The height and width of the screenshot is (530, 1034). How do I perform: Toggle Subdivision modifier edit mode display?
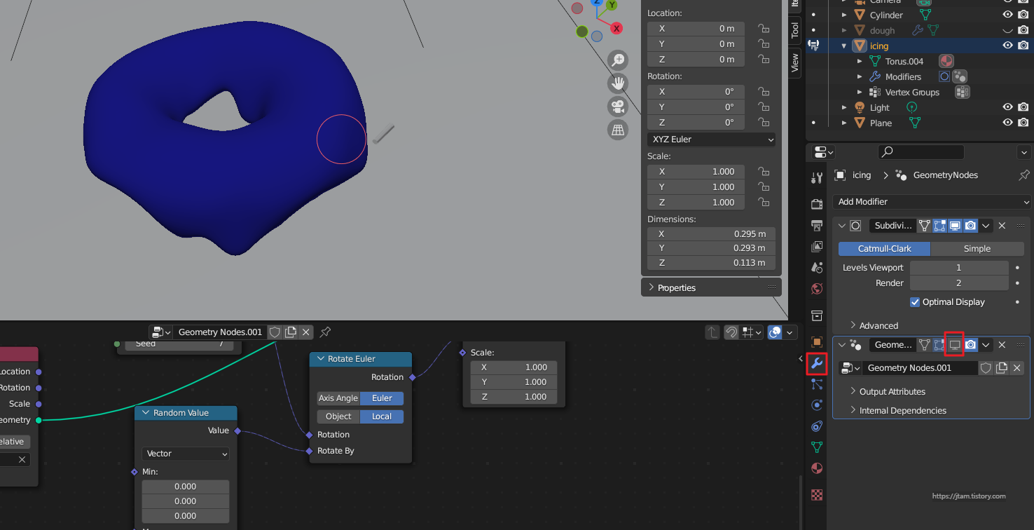939,226
